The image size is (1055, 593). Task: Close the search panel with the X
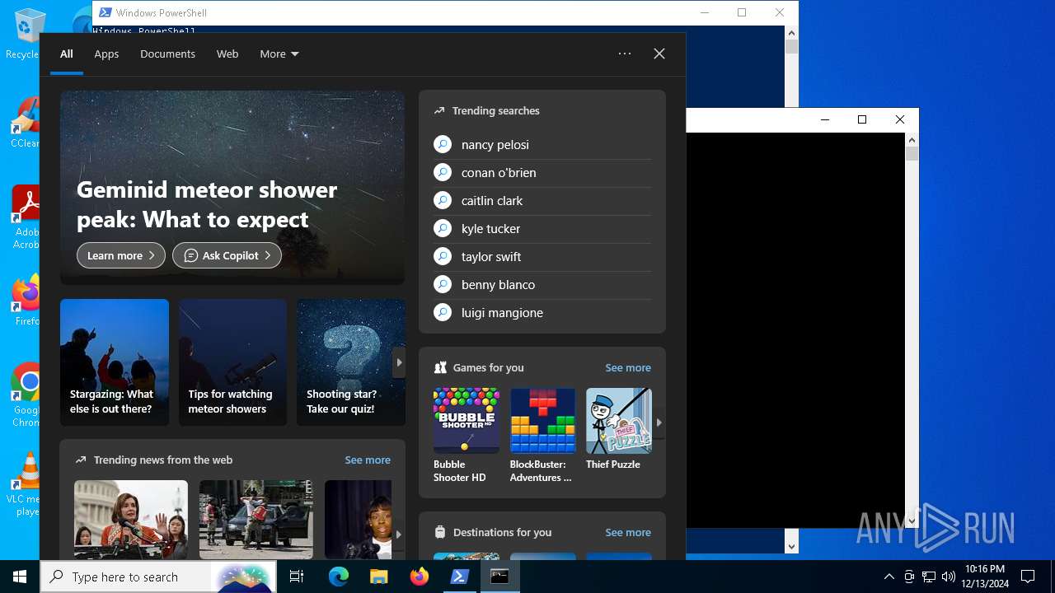(659, 54)
